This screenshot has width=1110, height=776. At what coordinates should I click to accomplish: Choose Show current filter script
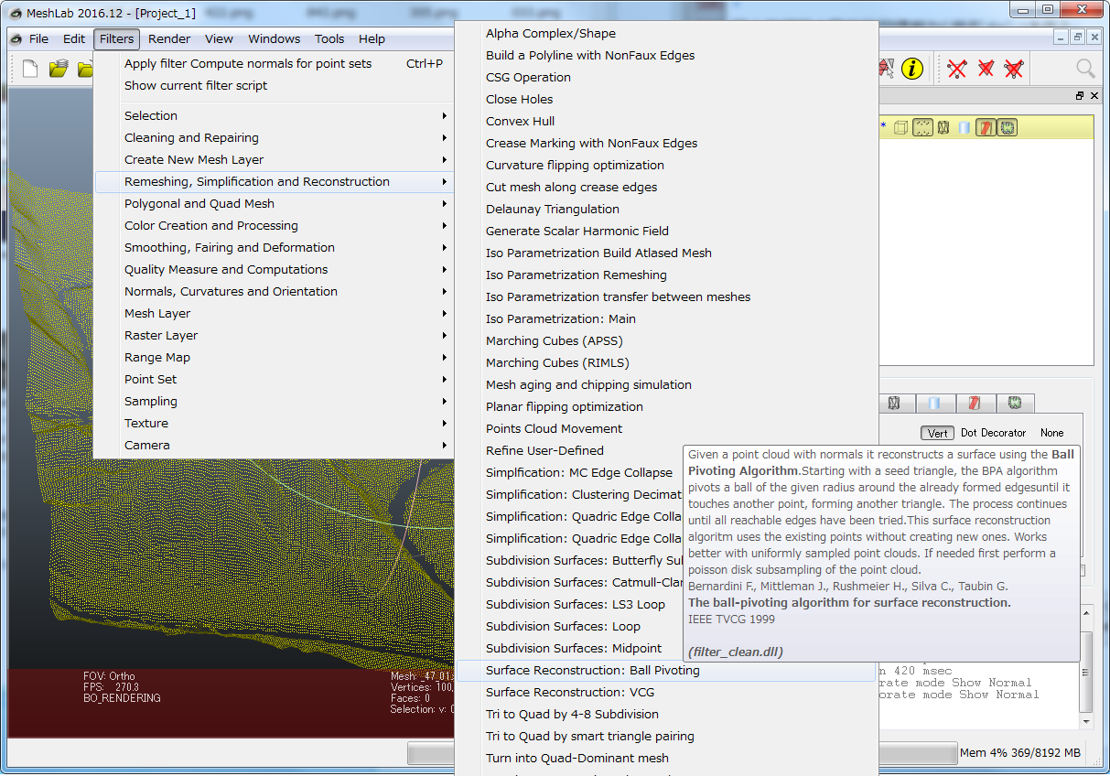pyautogui.click(x=275, y=85)
